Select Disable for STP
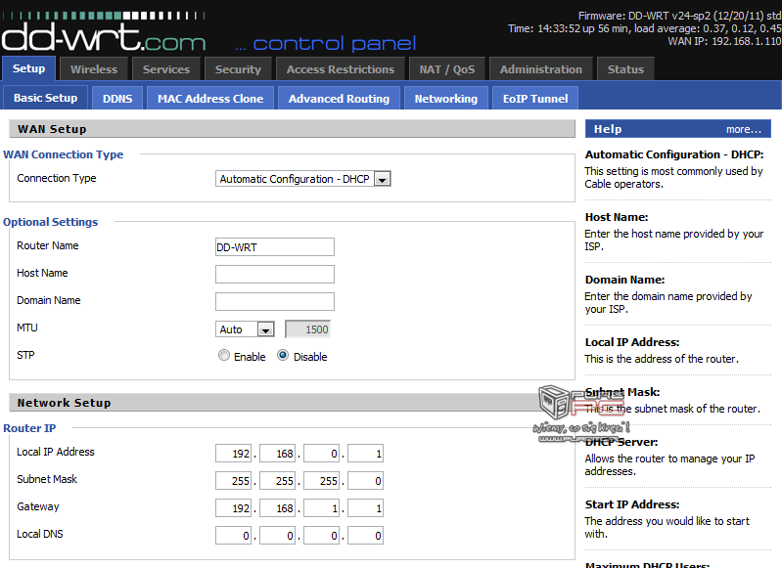Image resolution: width=782 pixels, height=568 pixels. click(x=283, y=355)
